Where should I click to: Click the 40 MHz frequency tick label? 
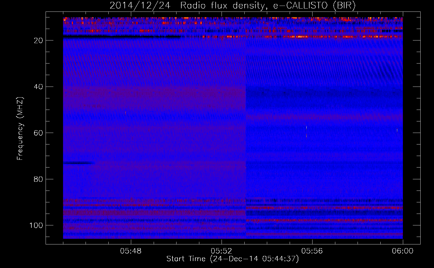tap(38, 87)
